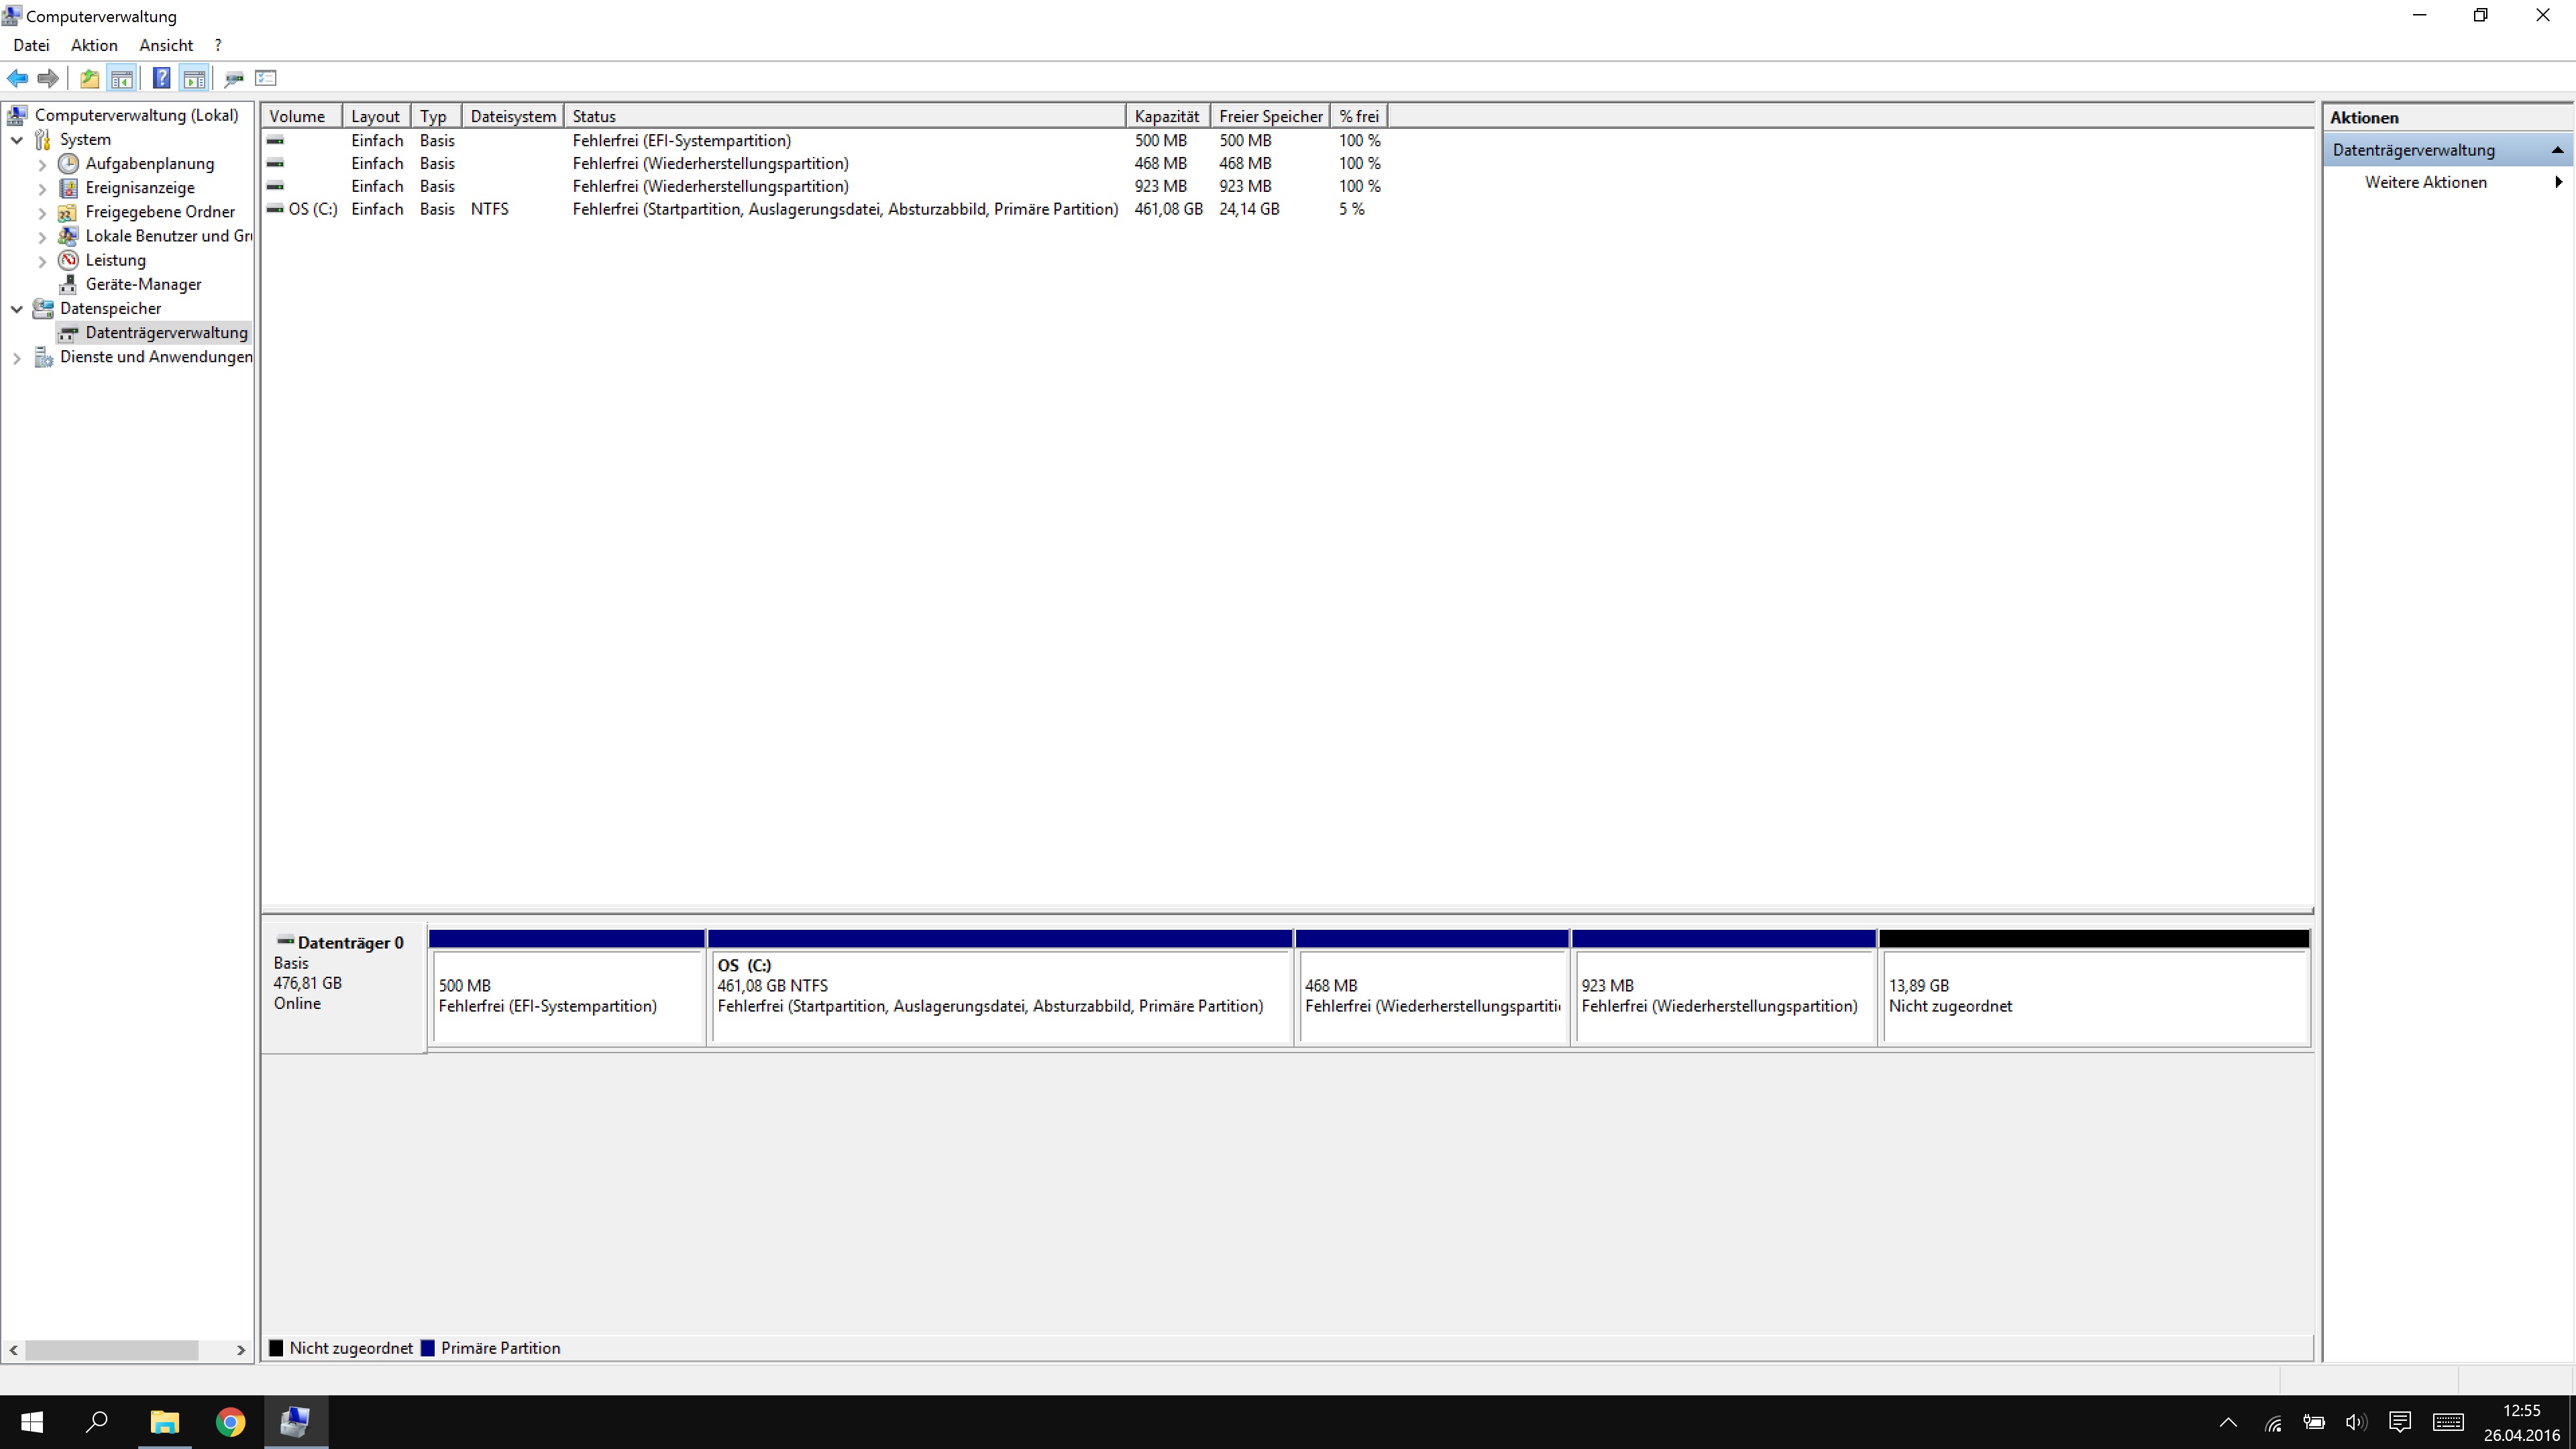This screenshot has height=1449, width=2576.
Task: Open File Explorer from the taskbar
Action: [164, 1422]
